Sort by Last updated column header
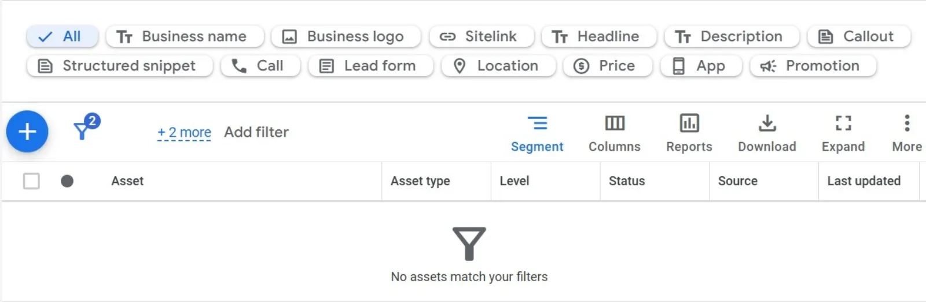 [864, 181]
